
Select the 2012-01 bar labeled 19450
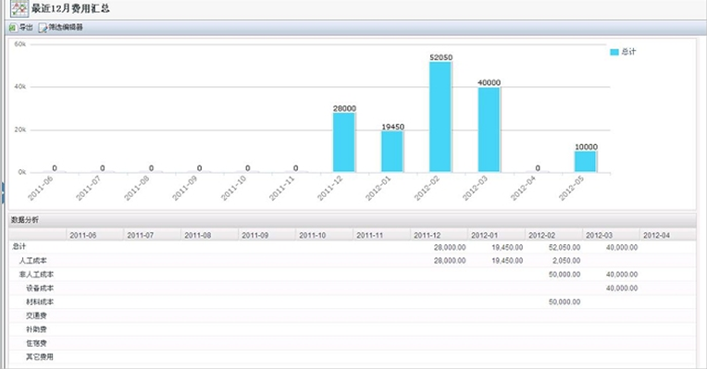[x=392, y=152]
